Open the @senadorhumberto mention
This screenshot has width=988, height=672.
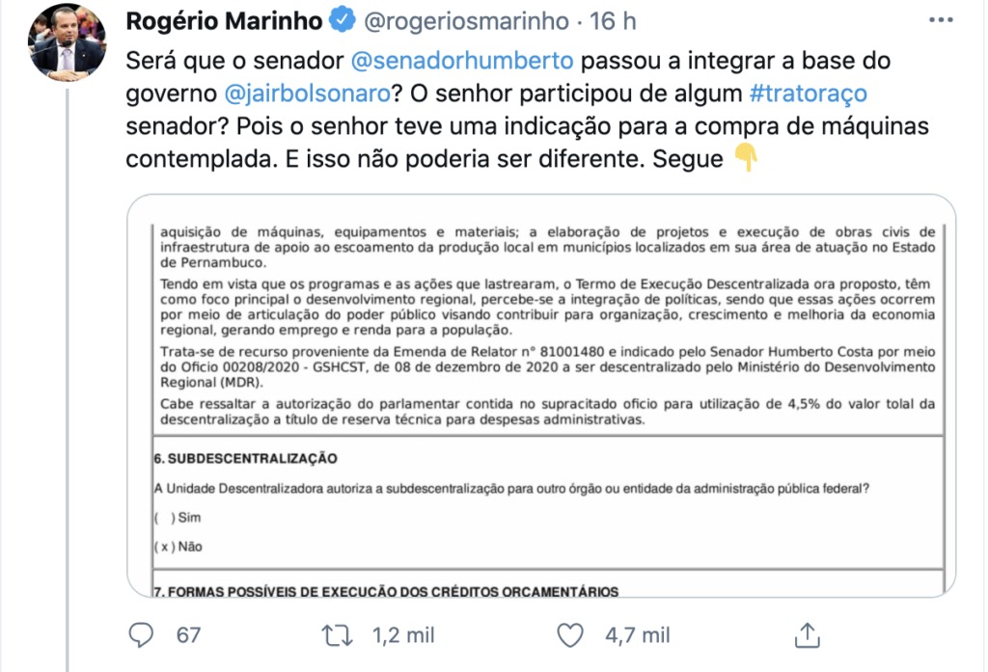pyautogui.click(x=463, y=61)
